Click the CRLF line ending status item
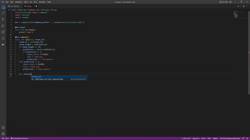This screenshot has width=250, height=140. [x=209, y=138]
